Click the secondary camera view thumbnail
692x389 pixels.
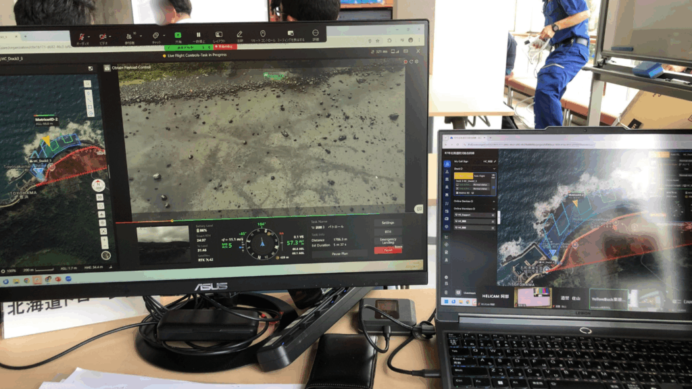coord(163,244)
